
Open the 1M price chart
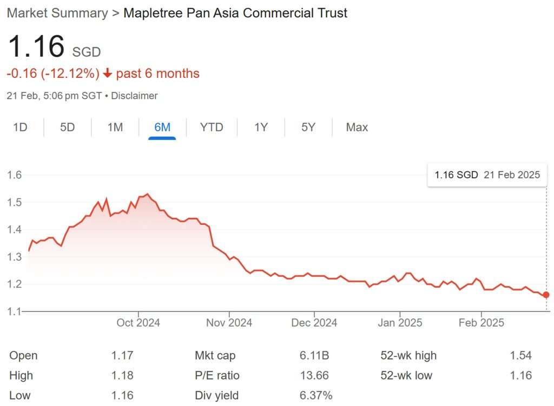[114, 127]
